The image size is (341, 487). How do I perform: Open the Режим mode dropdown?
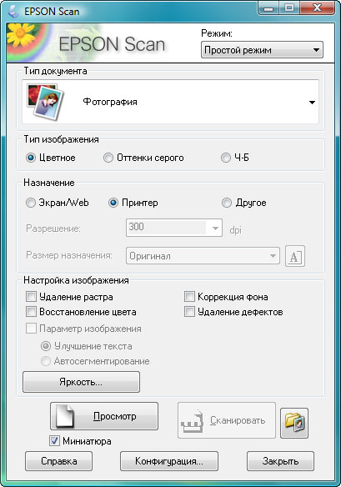[x=262, y=50]
